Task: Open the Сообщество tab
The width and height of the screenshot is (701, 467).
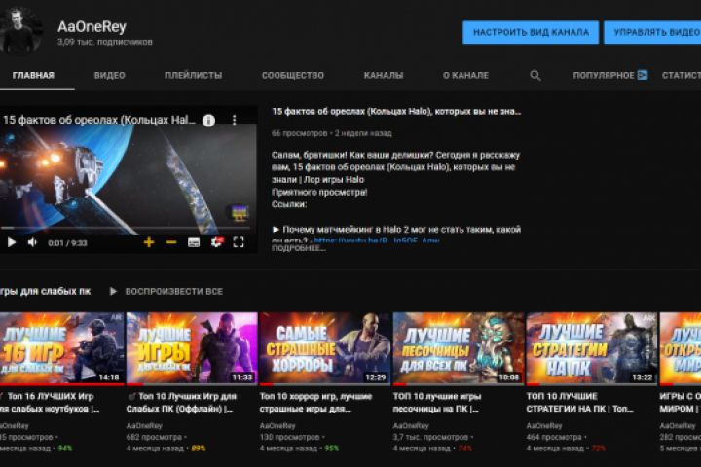Action: 293,76
